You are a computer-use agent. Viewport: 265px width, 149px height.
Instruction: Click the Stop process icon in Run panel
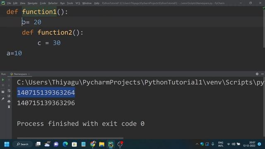(3, 85)
